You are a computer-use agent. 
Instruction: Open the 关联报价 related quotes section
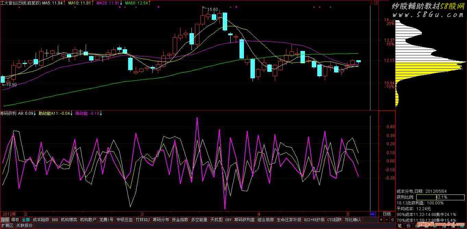click(25, 226)
